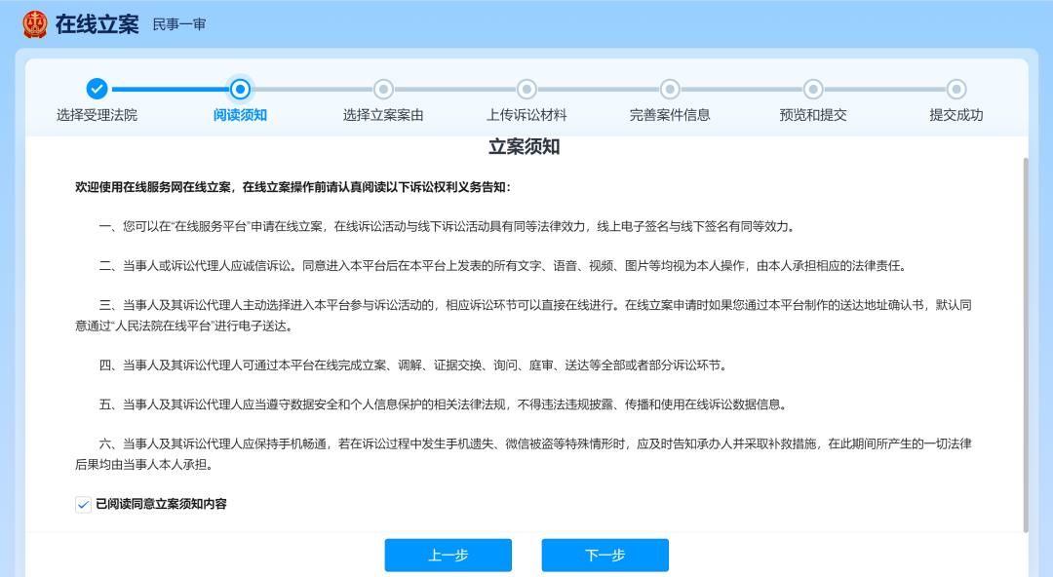Image resolution: width=1053 pixels, height=577 pixels.
Task: Click the 已阅读同意立案须知内容 label text
Action: pyautogui.click(x=161, y=505)
